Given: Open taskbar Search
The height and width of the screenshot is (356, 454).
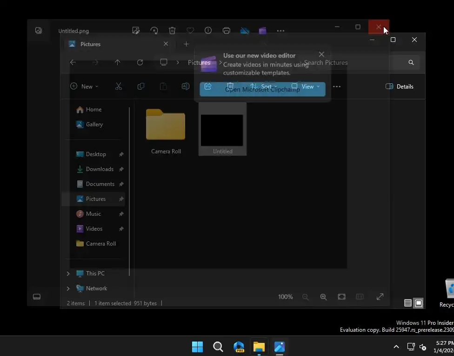Looking at the screenshot, I should coord(218,346).
